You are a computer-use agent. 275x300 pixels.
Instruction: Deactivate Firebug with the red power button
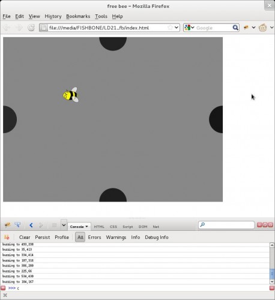coord(271,225)
